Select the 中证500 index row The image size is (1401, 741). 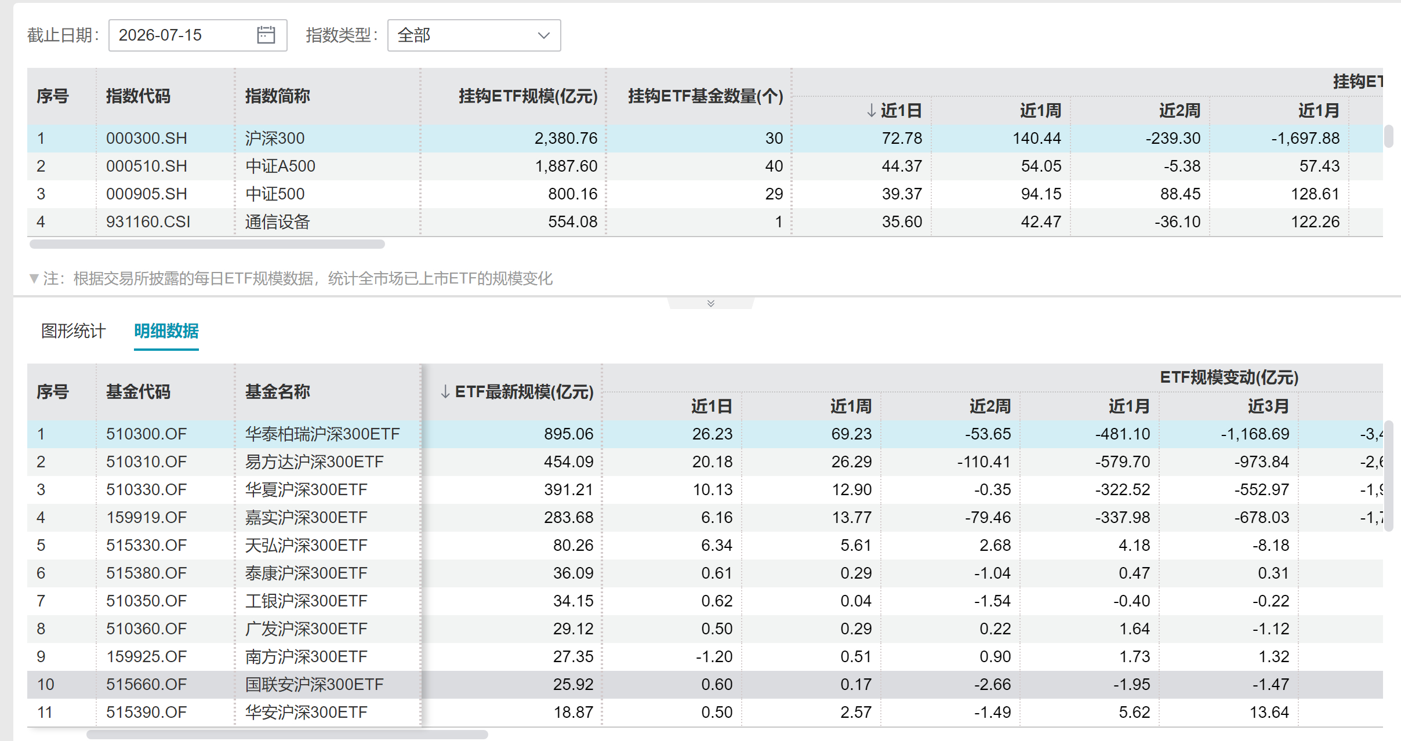point(705,194)
